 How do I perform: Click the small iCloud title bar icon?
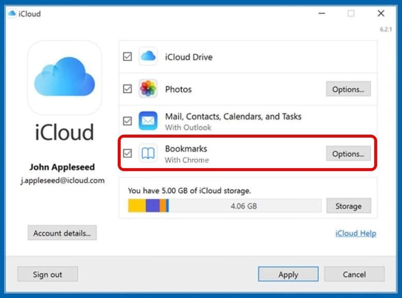pyautogui.click(x=12, y=13)
